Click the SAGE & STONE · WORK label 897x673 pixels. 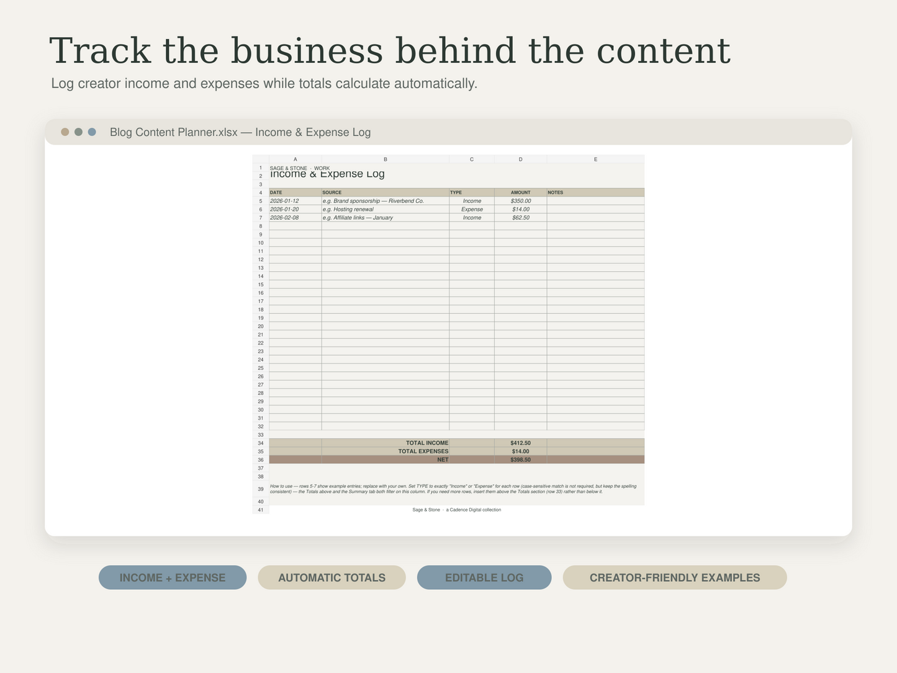[300, 168]
